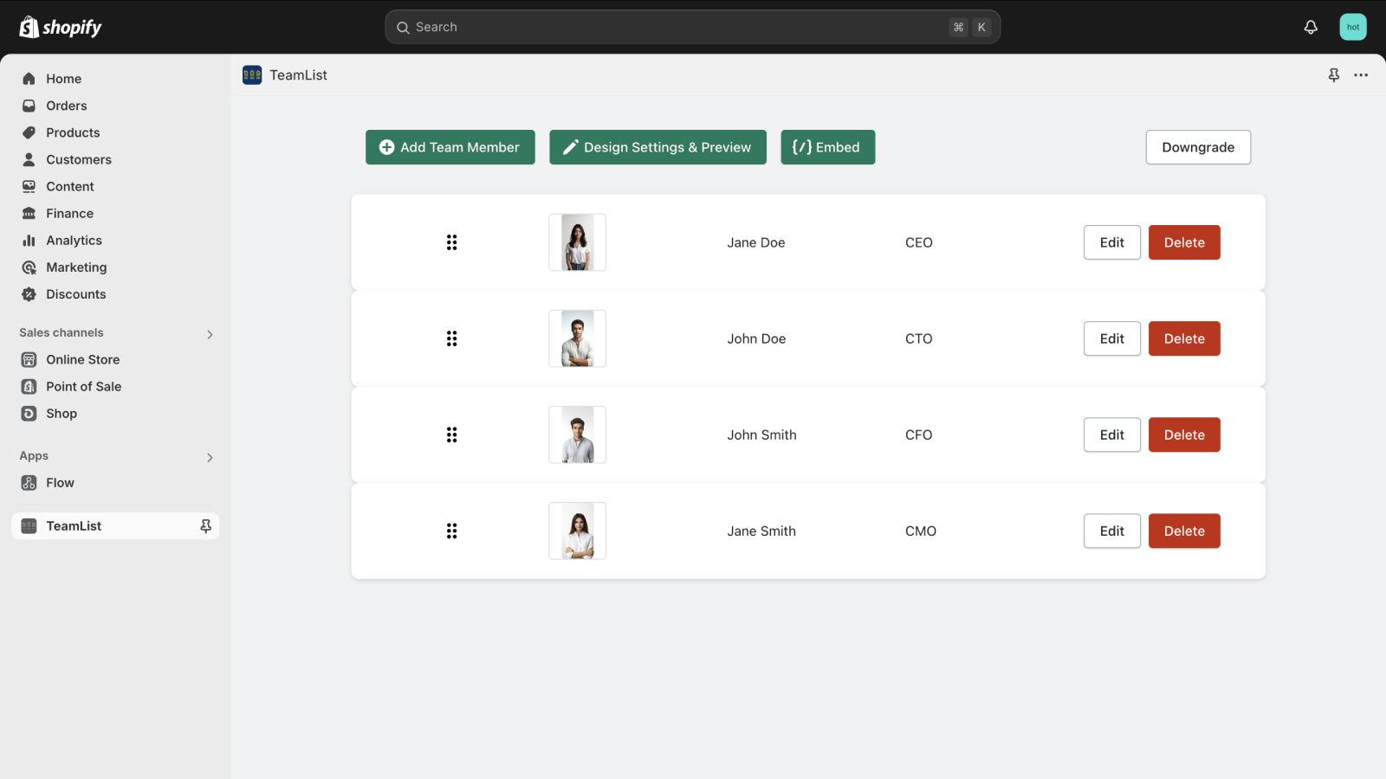Click John Smith's profile photo

577,435
